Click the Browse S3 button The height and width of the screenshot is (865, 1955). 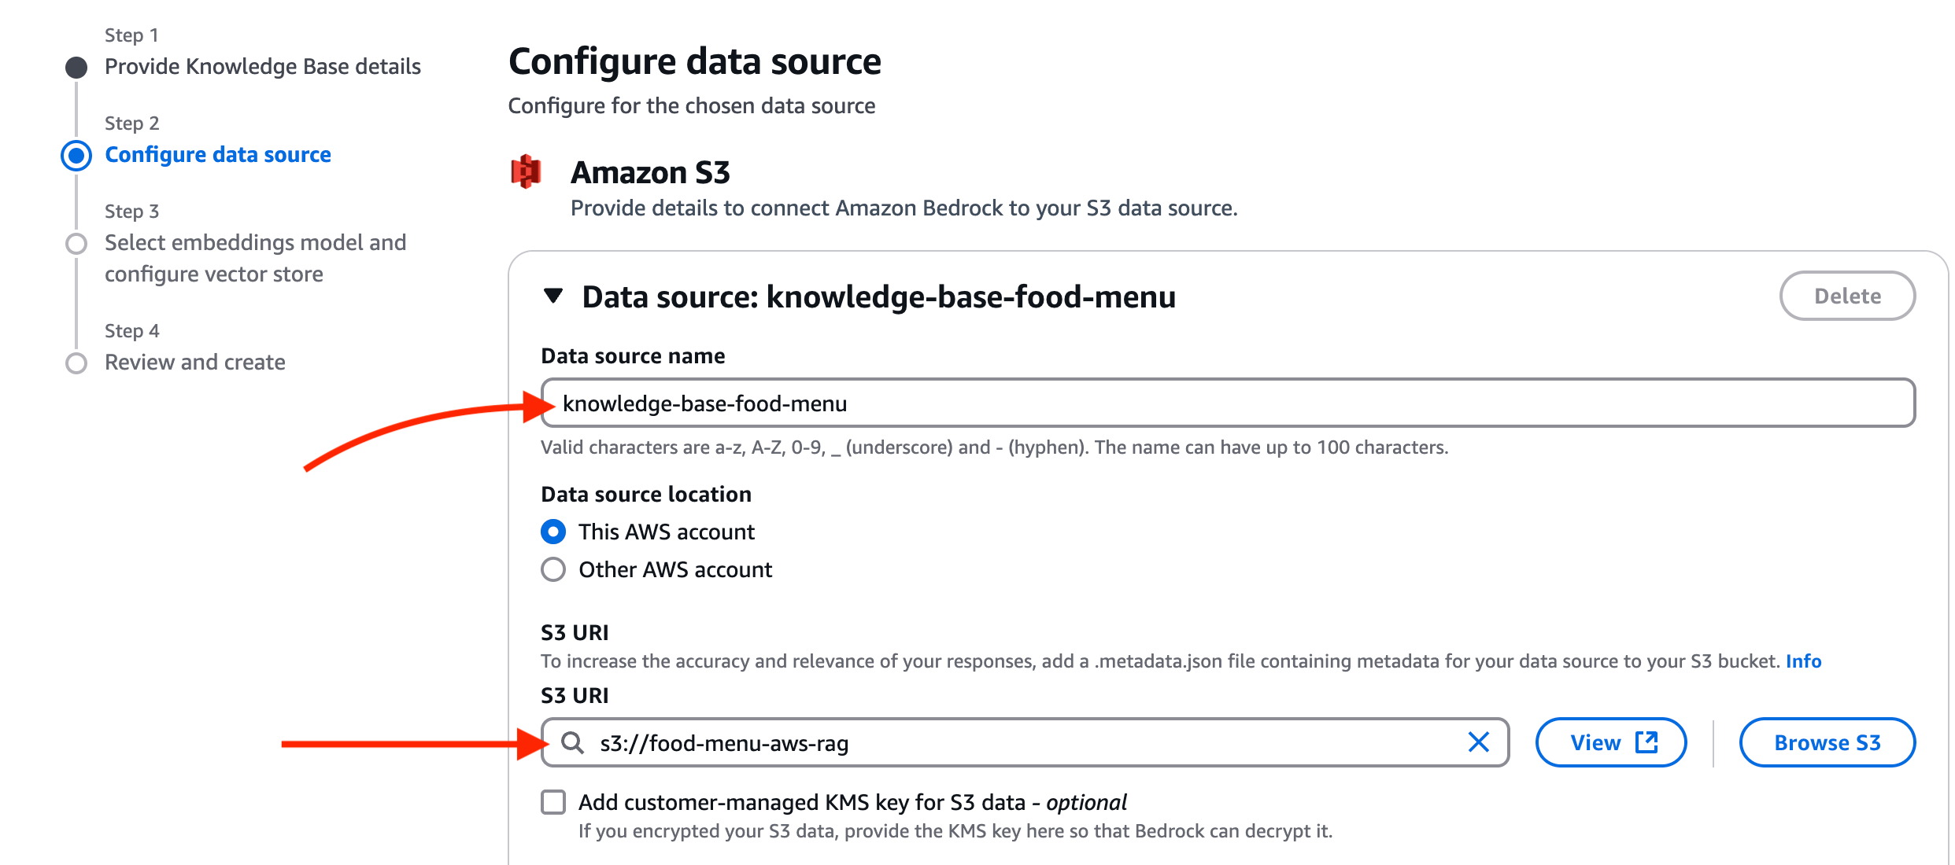point(1827,742)
